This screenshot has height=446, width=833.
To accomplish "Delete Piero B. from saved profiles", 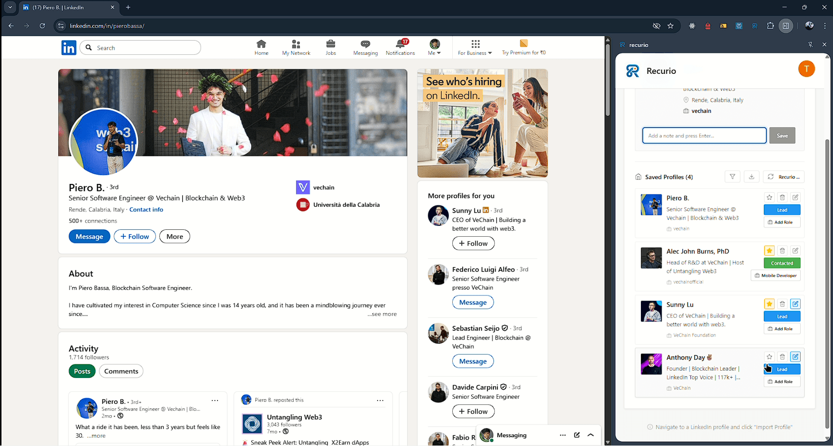I will tap(782, 198).
